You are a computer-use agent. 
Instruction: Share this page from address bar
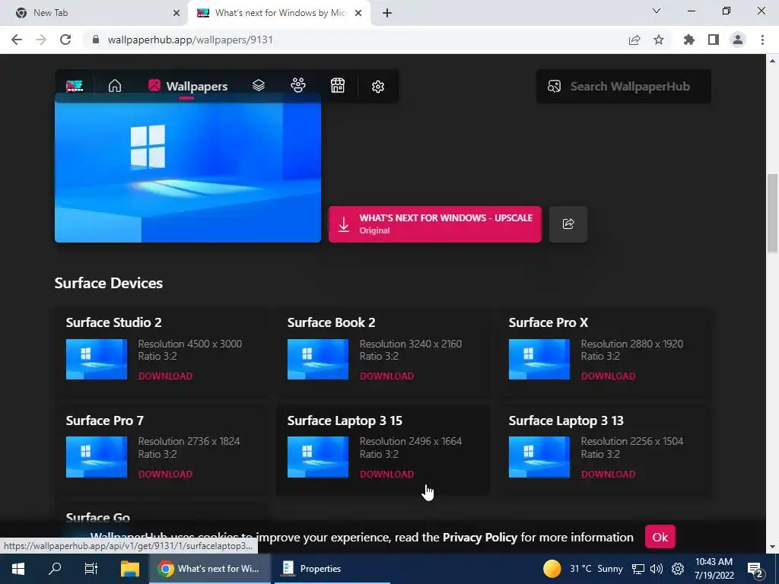point(634,40)
